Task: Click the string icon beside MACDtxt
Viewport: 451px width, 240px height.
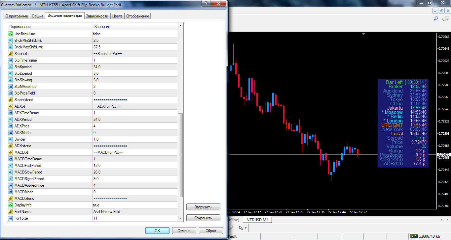Action: pyautogui.click(x=10, y=152)
